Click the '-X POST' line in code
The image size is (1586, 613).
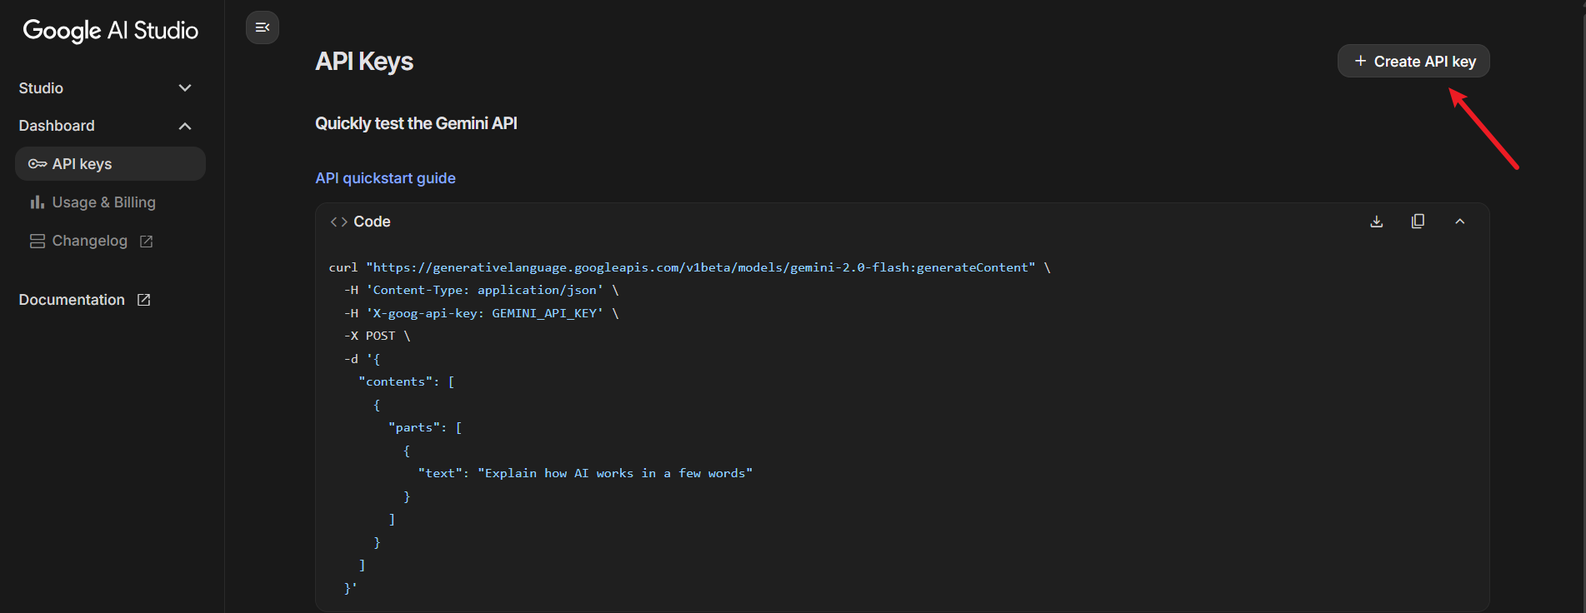click(x=377, y=336)
